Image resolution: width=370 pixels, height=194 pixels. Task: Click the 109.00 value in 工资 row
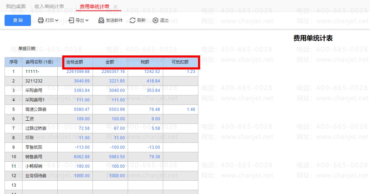click(83, 119)
